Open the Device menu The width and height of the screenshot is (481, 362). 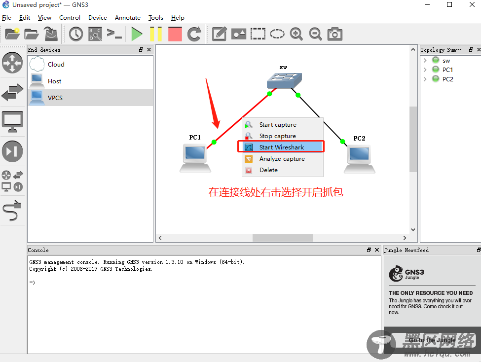point(98,17)
